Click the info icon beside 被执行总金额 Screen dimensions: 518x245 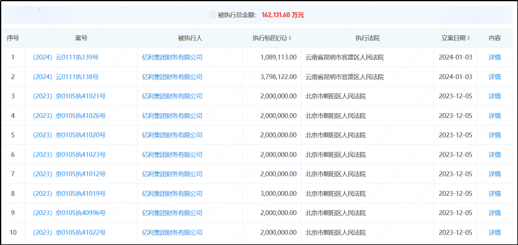[x=213, y=15]
